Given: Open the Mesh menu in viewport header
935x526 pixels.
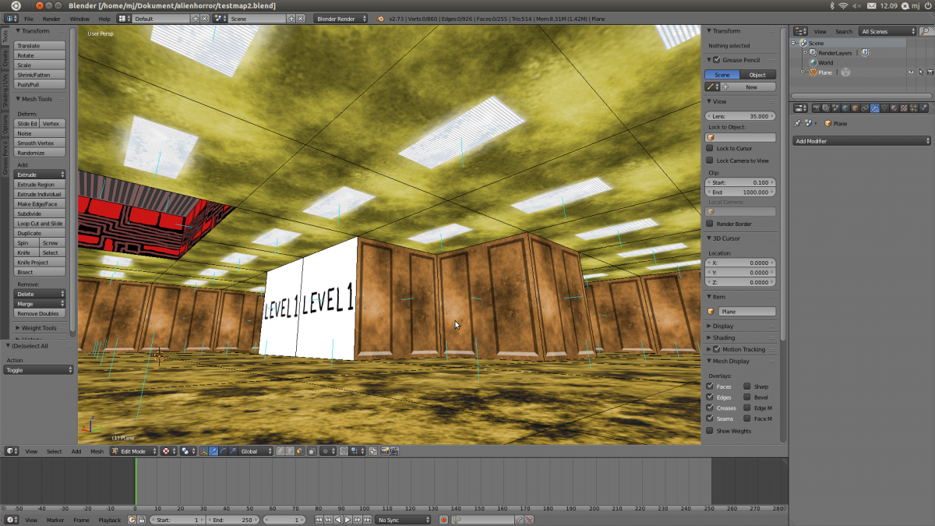Looking at the screenshot, I should pos(97,451).
